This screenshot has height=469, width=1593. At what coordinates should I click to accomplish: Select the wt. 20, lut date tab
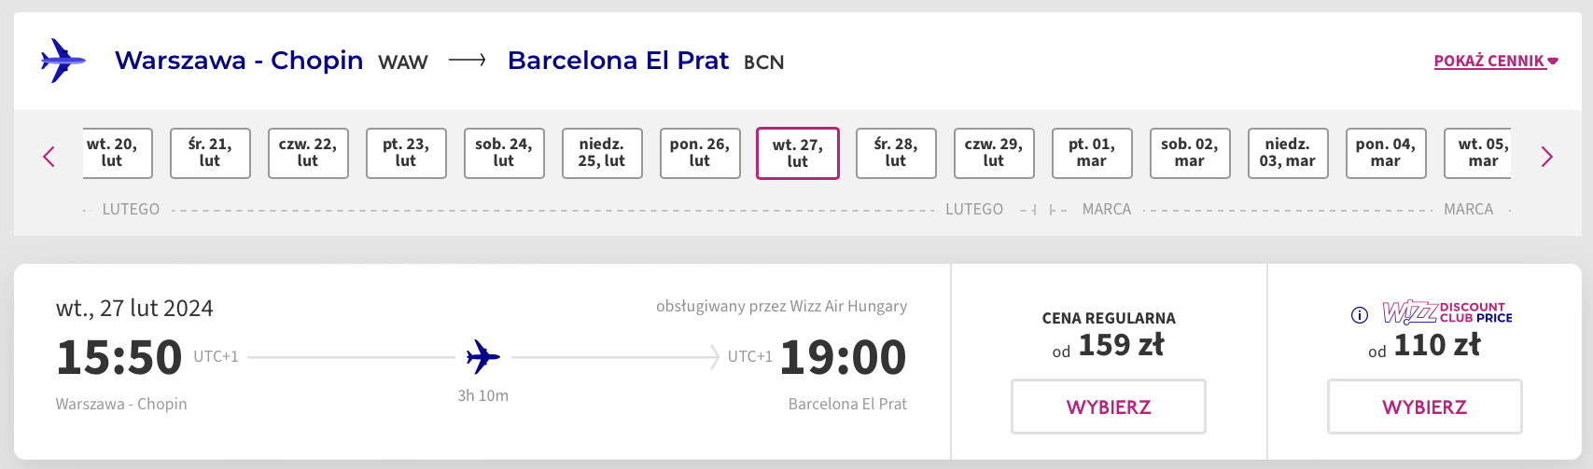click(x=113, y=153)
